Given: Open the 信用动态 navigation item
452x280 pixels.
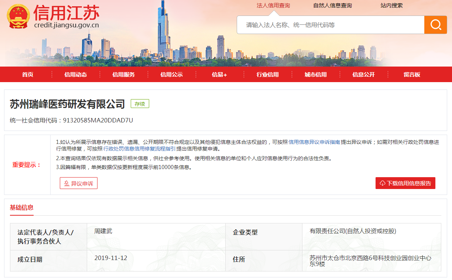Looking at the screenshot, I should [x=76, y=74].
